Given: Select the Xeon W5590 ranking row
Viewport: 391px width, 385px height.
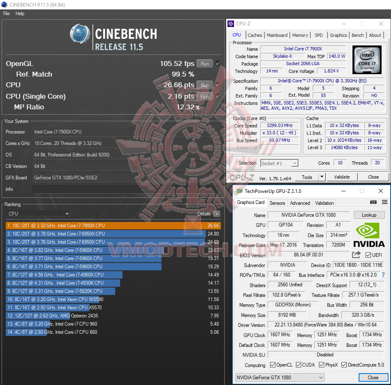Looking at the screenshot, I should pos(113,299).
